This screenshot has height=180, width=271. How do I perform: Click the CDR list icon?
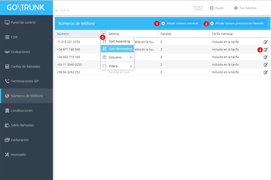[x=7, y=37]
